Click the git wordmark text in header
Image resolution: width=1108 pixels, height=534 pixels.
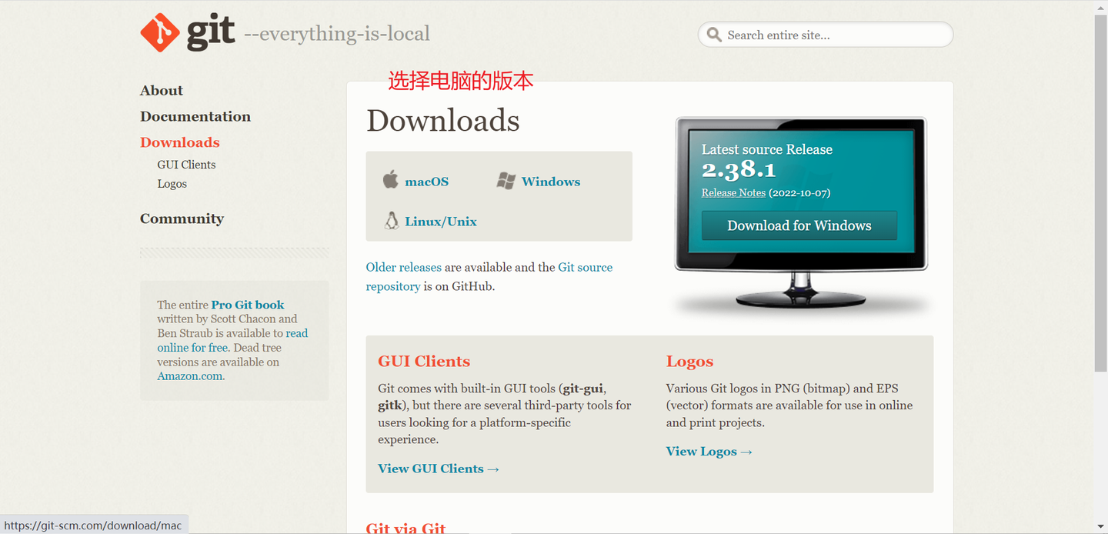coord(211,33)
